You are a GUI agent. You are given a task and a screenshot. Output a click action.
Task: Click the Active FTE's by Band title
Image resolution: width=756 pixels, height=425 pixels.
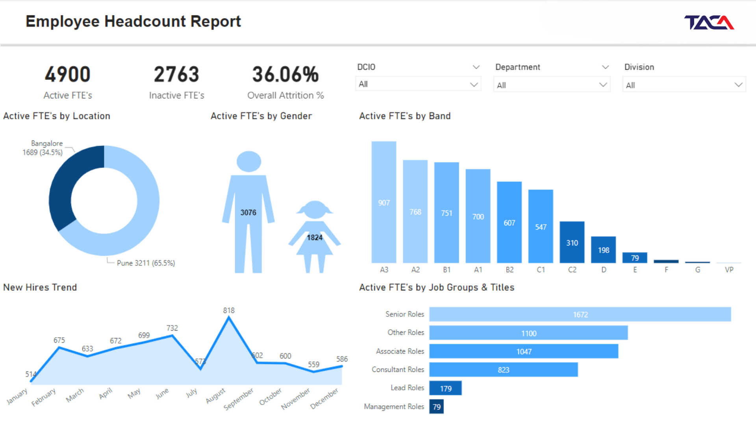click(405, 116)
